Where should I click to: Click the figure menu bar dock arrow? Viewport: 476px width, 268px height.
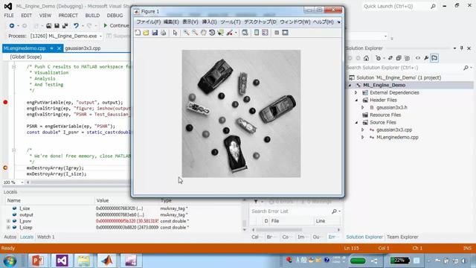click(339, 22)
